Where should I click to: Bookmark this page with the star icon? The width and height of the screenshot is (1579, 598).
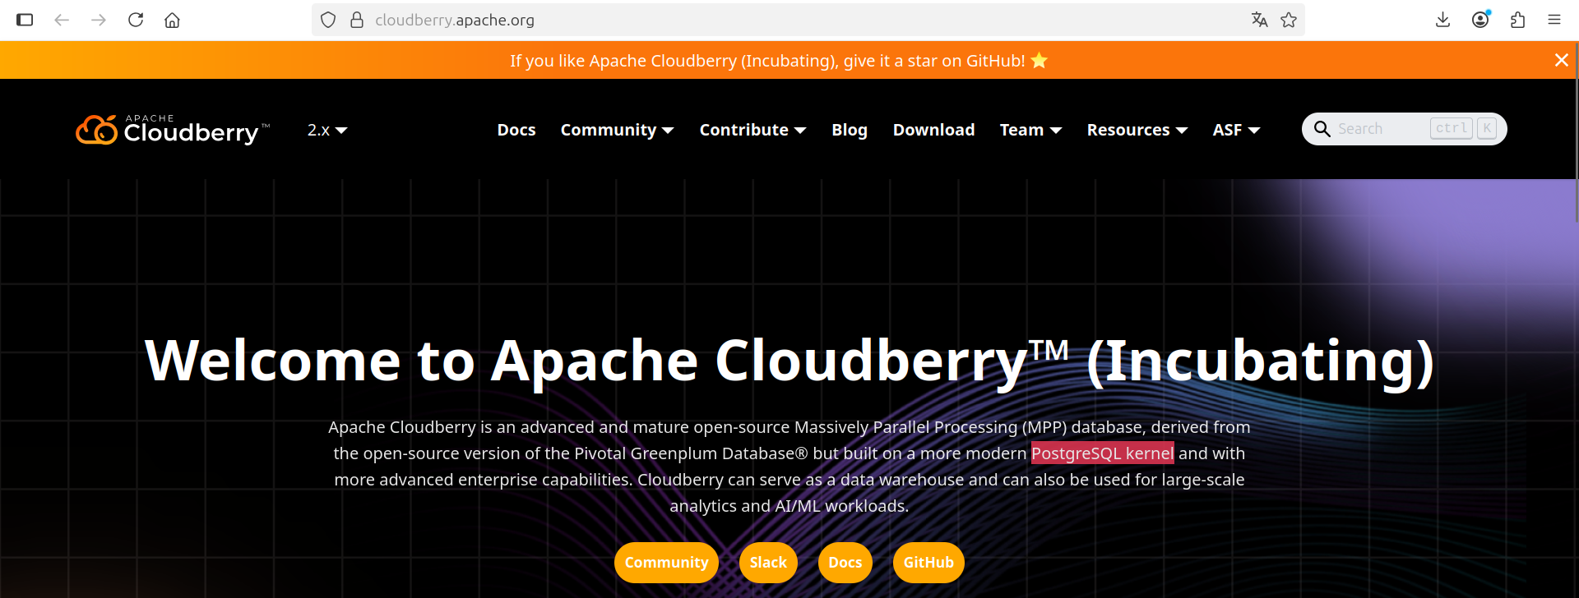(x=1289, y=20)
